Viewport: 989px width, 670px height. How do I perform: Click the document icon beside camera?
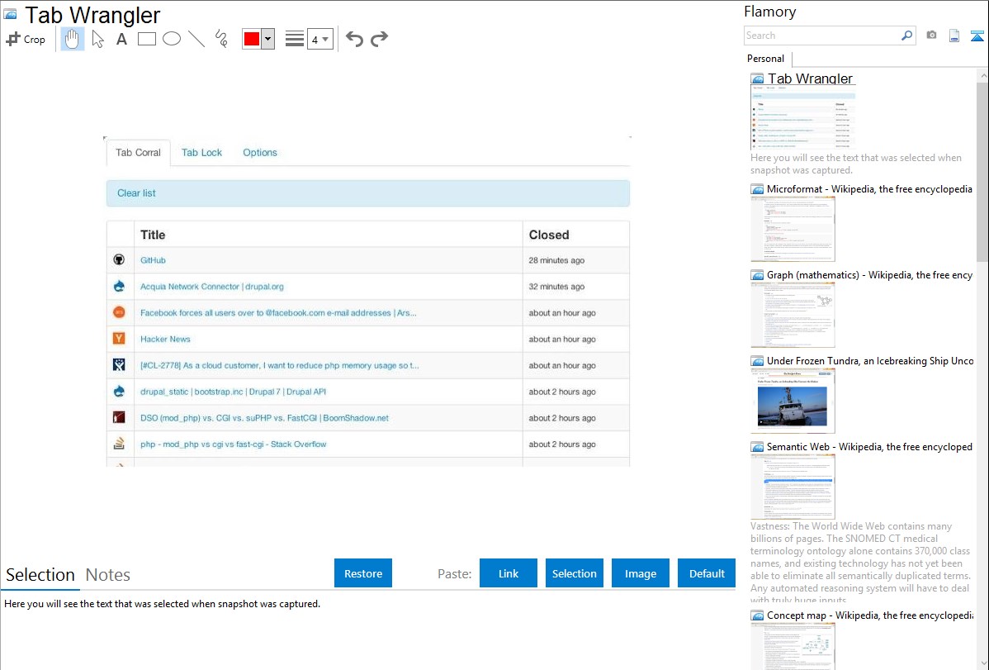point(954,36)
